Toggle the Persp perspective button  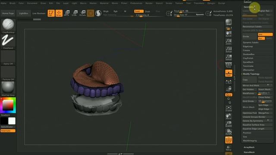229,65
